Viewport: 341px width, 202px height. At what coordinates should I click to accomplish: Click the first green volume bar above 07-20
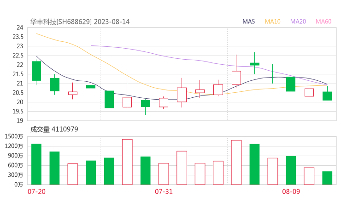click(36, 164)
